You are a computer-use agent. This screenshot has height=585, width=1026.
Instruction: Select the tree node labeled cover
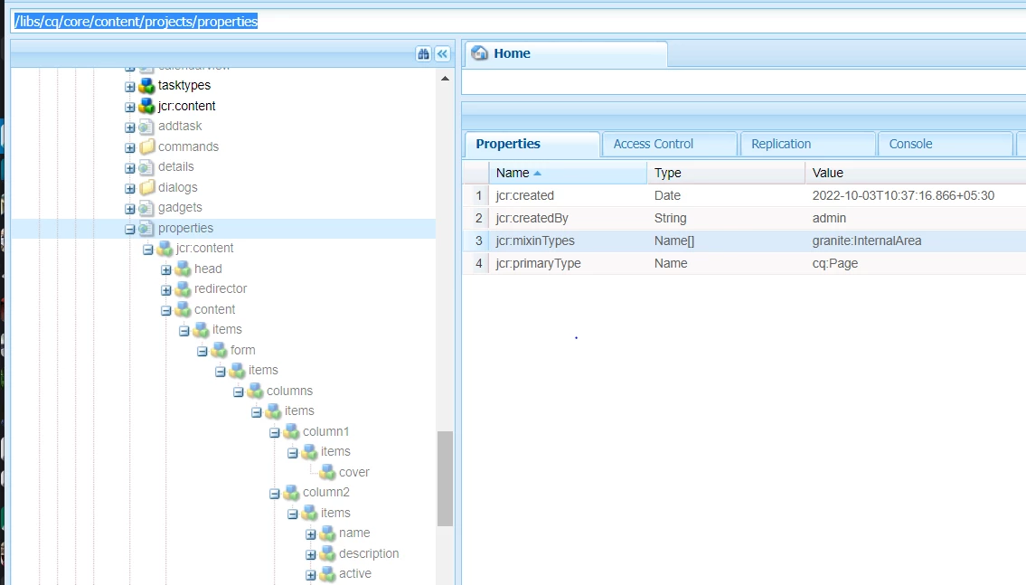click(354, 473)
